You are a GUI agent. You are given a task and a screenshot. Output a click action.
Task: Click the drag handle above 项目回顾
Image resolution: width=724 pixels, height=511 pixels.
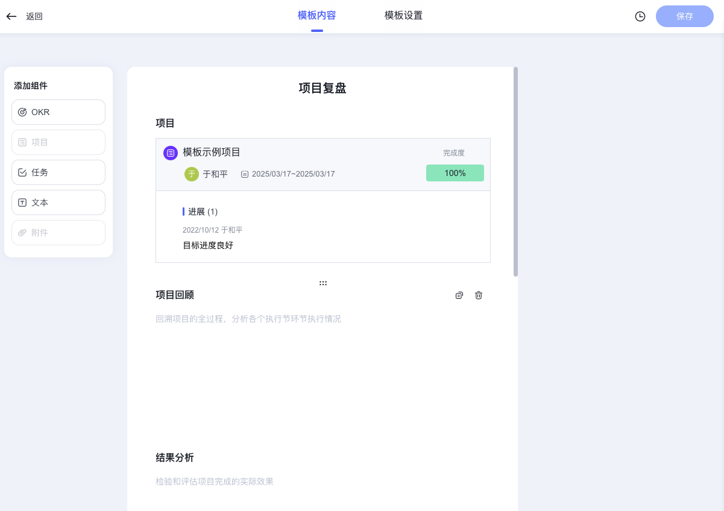(323, 283)
